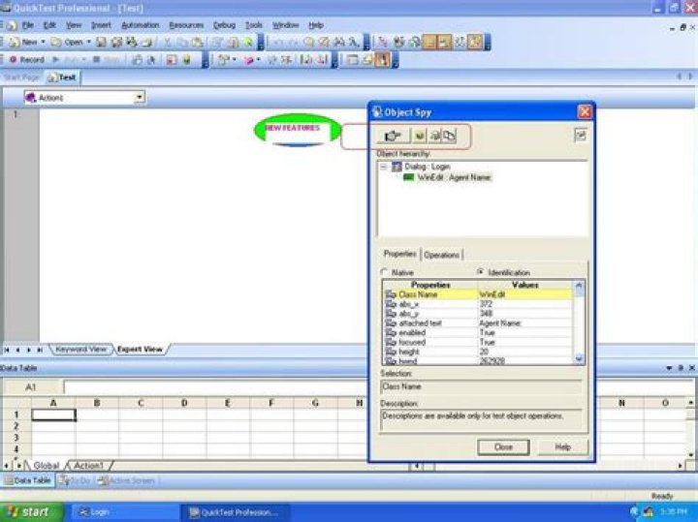Select the 'WinEdit : Agent Name:' tree item

(454, 177)
